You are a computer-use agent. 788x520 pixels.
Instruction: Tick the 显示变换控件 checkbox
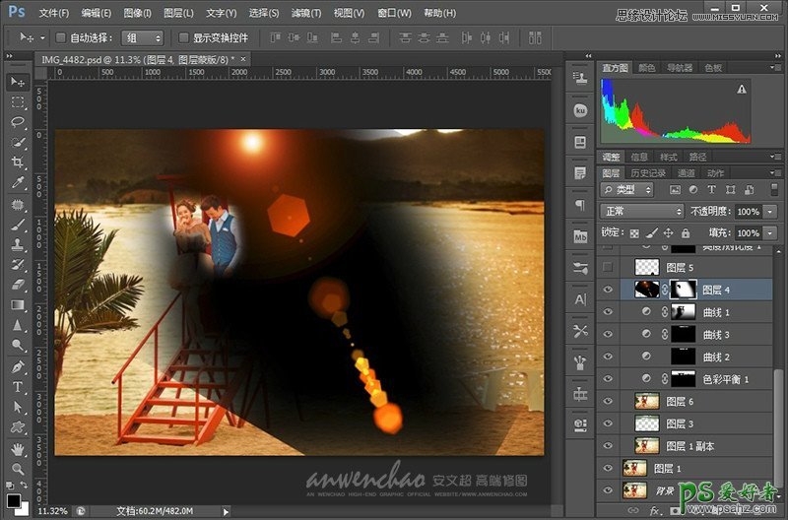point(184,37)
